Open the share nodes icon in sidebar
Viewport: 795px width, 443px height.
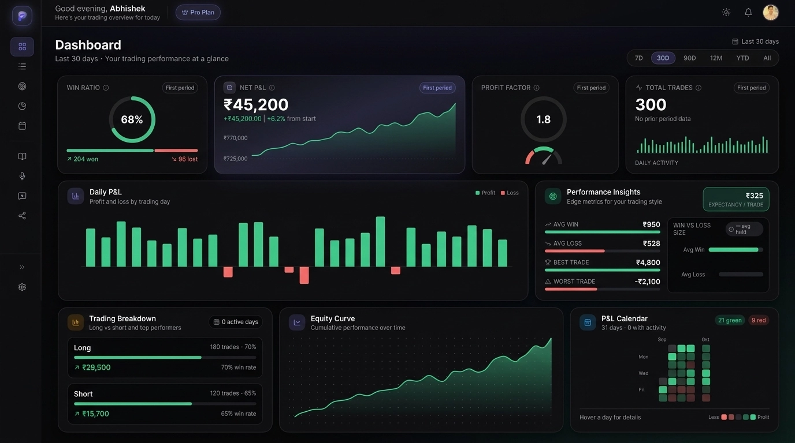[22, 216]
